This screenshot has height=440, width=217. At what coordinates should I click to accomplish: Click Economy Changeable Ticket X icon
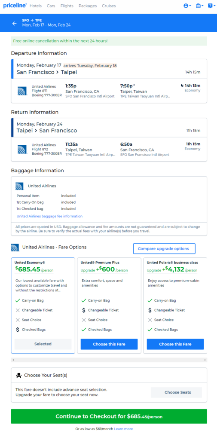coord(18,310)
